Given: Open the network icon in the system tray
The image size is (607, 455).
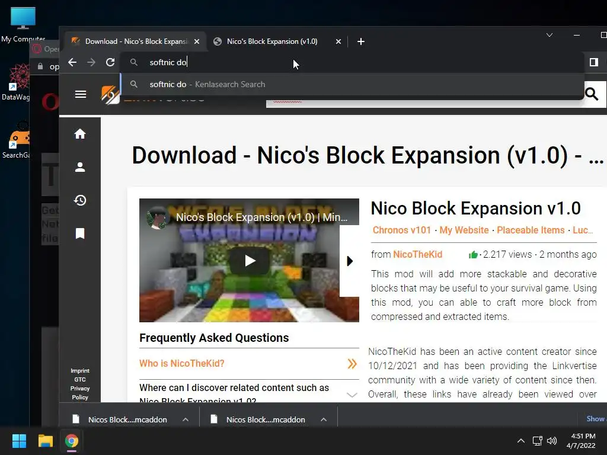Looking at the screenshot, I should (537, 441).
